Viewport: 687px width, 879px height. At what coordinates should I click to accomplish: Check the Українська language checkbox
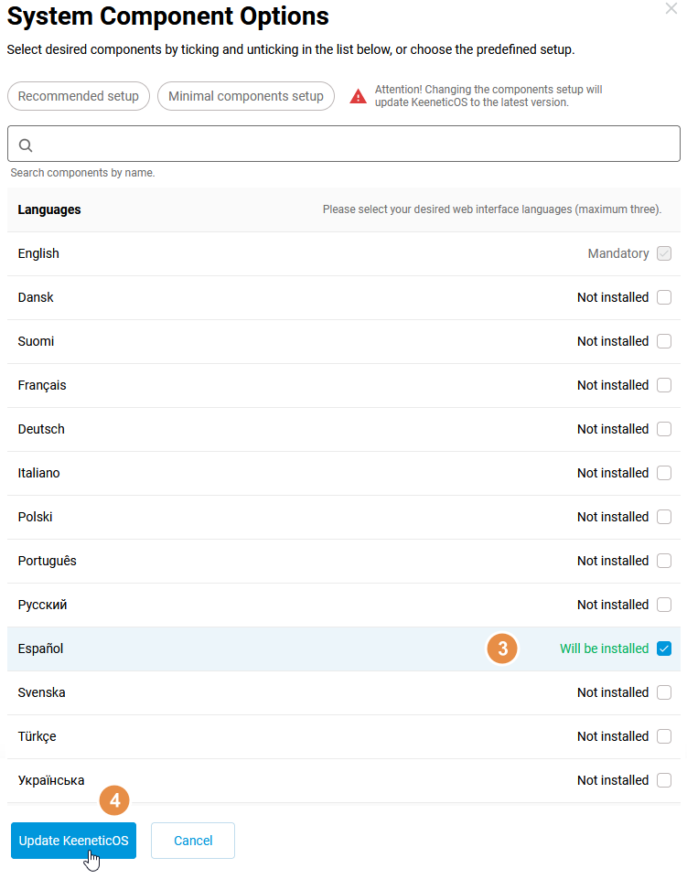(x=664, y=780)
